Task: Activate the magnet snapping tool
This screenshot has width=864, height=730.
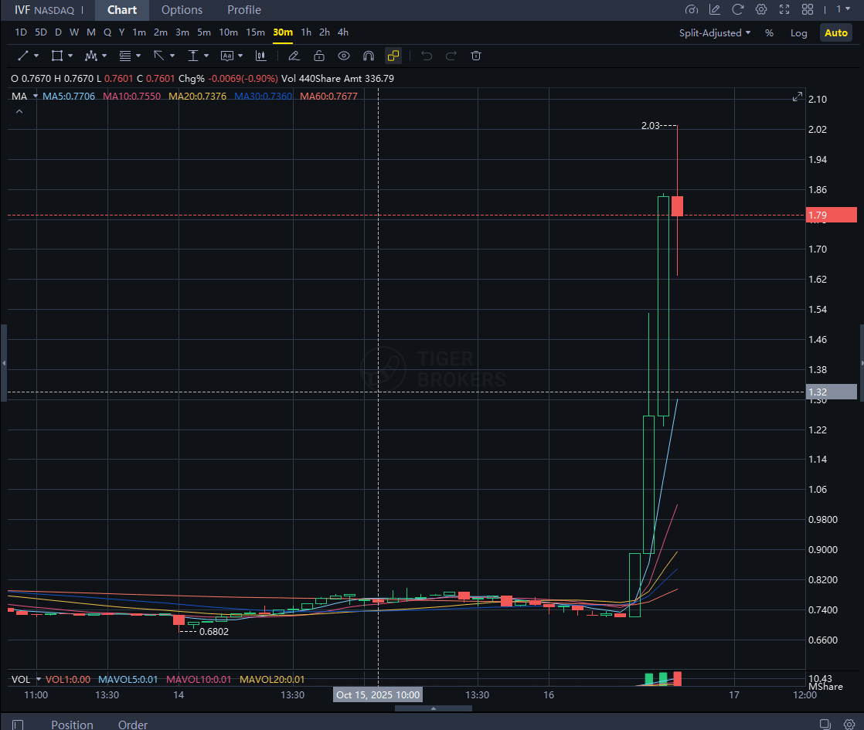Action: [x=369, y=56]
